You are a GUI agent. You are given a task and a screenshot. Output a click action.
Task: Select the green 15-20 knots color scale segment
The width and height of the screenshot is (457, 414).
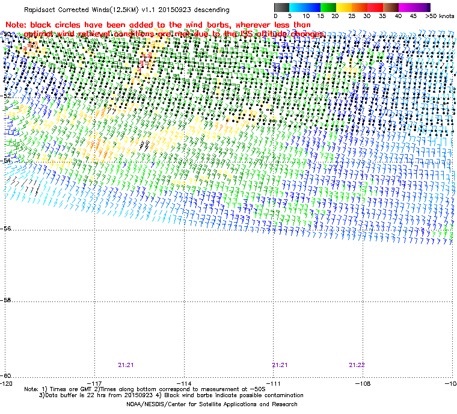[328, 7]
